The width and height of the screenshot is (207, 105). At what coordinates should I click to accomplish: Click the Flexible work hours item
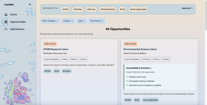coord(137,77)
